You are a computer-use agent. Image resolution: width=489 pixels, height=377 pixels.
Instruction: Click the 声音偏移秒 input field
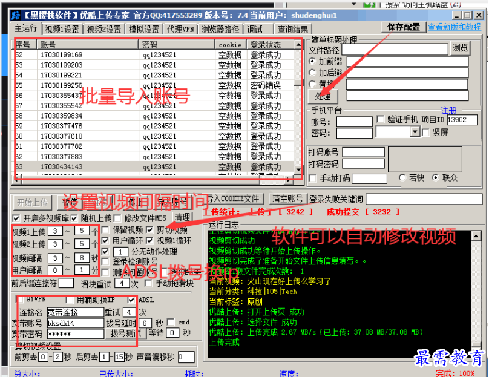[x=186, y=357]
